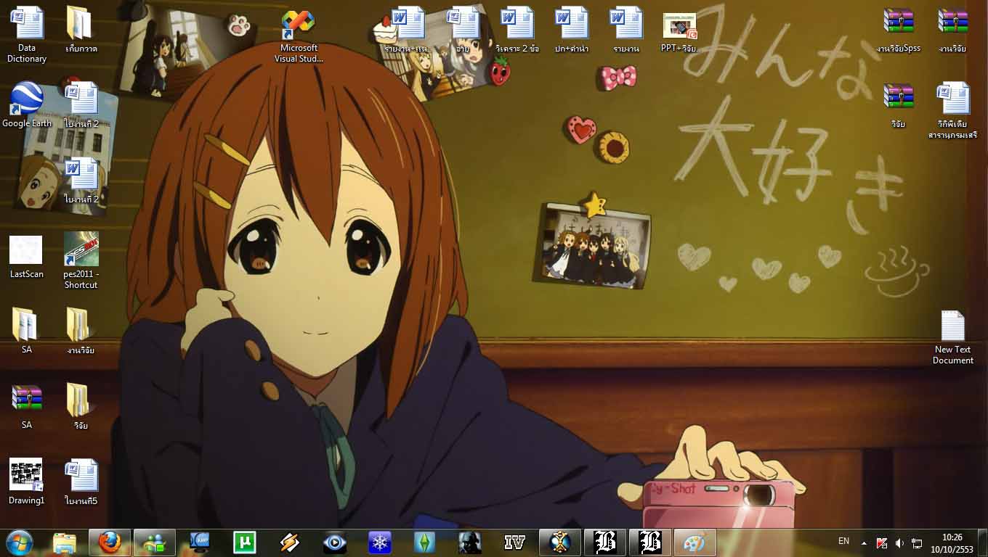Image resolution: width=988 pixels, height=557 pixels.
Task: Click gothic B icon beside Paint
Action: click(650, 542)
